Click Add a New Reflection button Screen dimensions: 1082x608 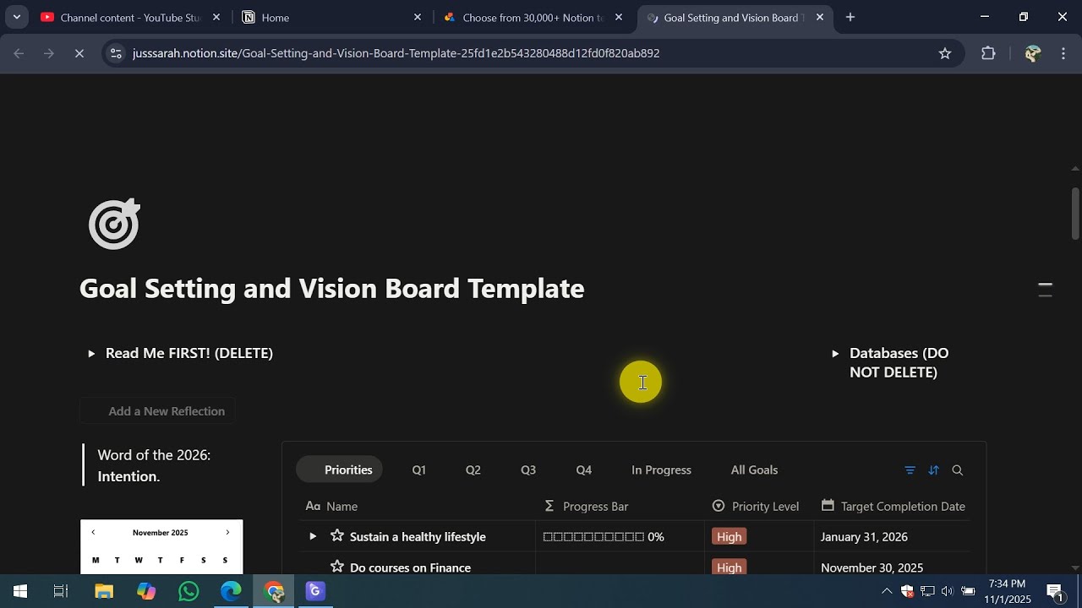click(x=157, y=411)
